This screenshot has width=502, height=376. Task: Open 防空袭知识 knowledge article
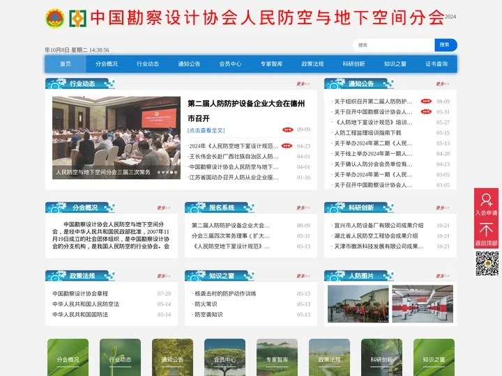tap(208, 315)
